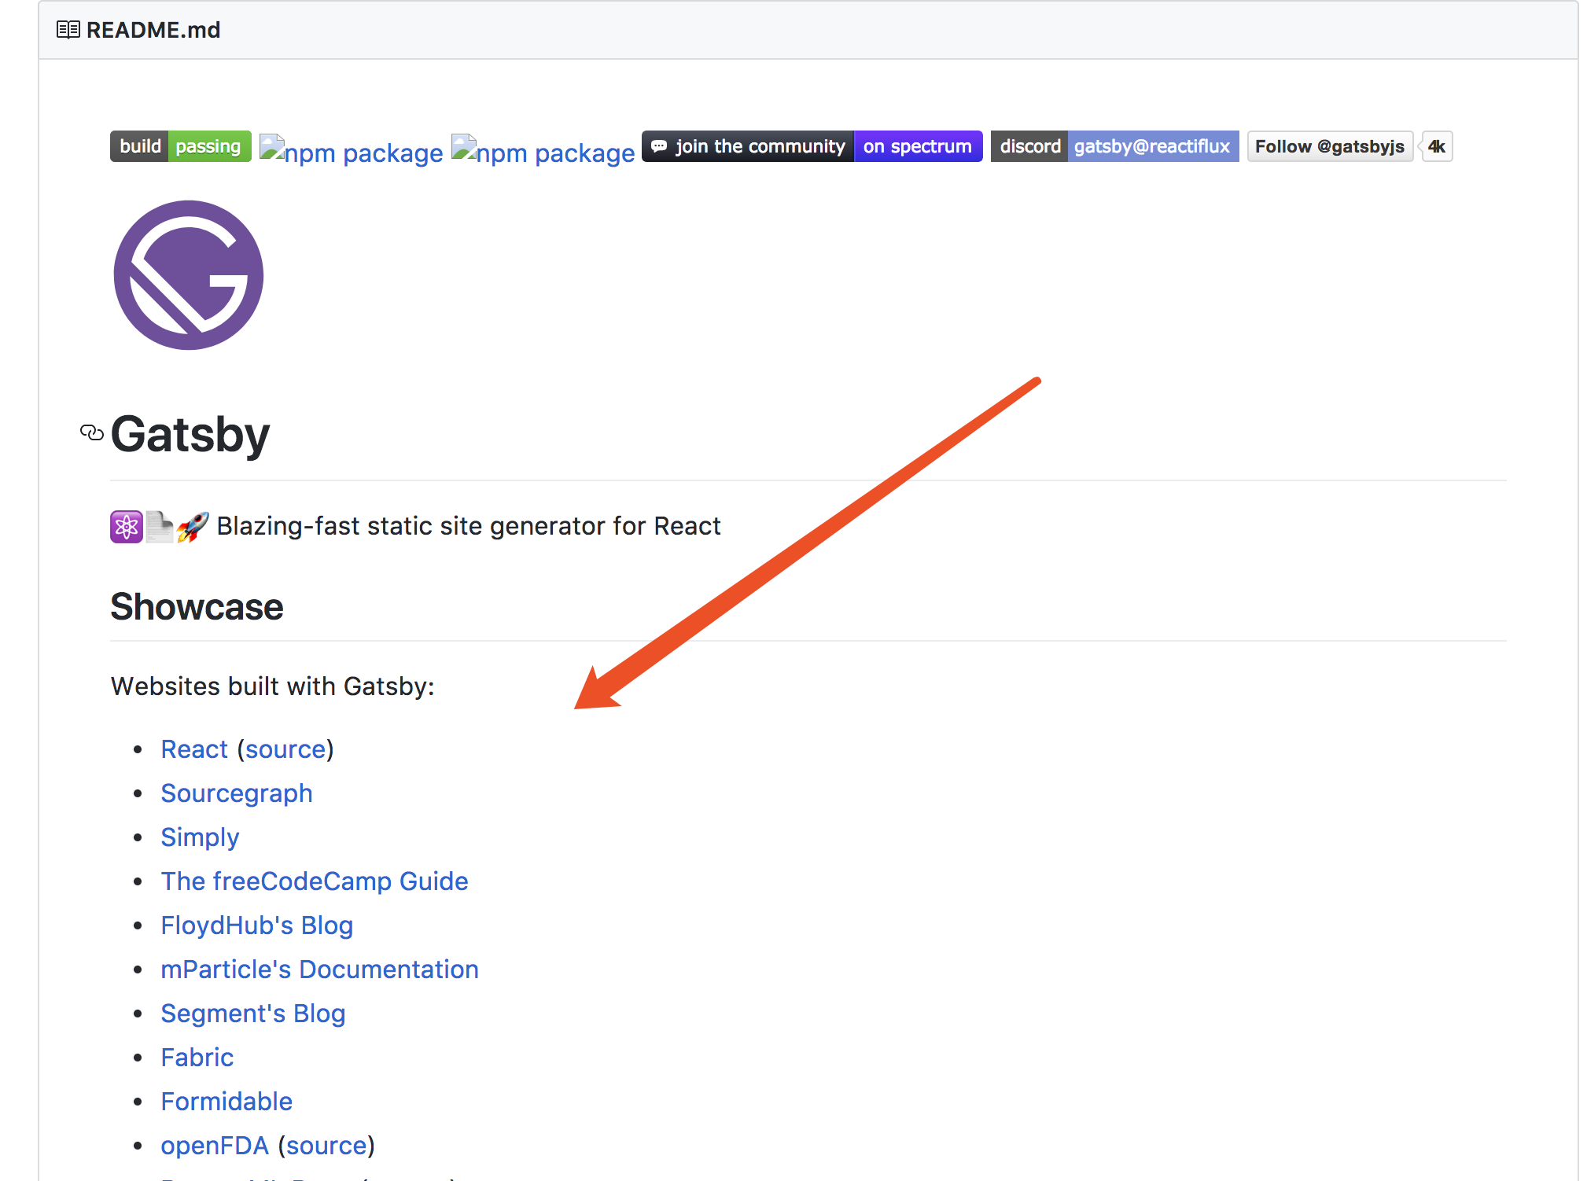Click the rocket emoji in the tagline
1587x1181 pixels.
point(193,526)
